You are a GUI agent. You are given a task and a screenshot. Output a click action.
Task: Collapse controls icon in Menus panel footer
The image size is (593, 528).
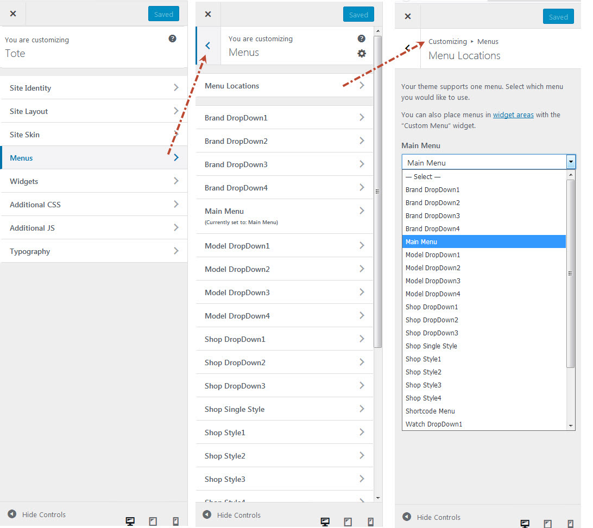coord(207,514)
